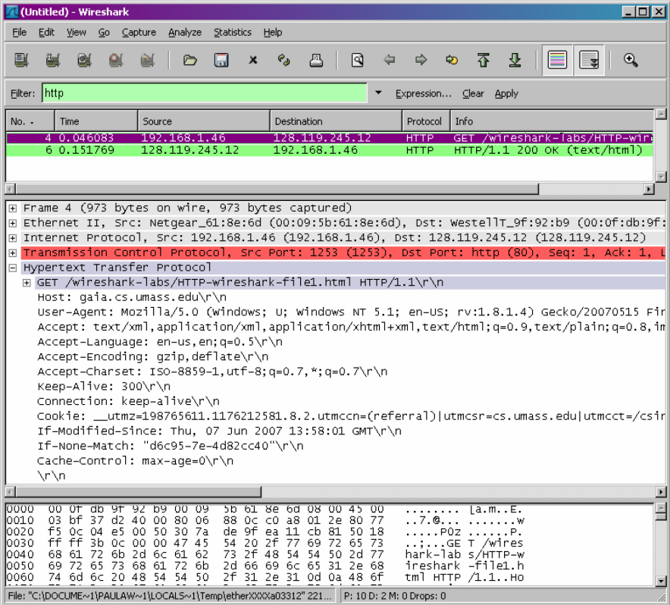The height and width of the screenshot is (605, 670).
Task: Click the Expression... button
Action: (423, 94)
